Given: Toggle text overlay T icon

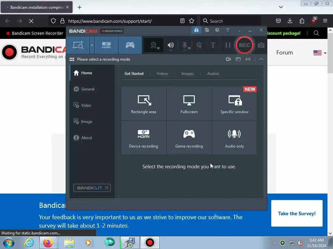Looking at the screenshot, I should pyautogui.click(x=213, y=45).
